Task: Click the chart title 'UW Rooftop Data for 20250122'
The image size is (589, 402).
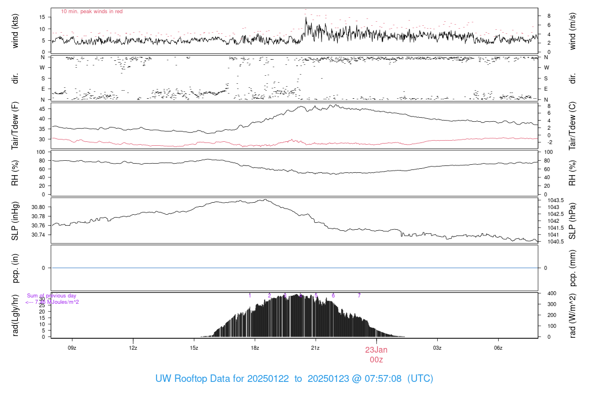Action: [222, 378]
